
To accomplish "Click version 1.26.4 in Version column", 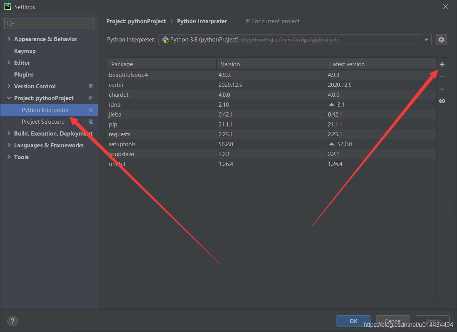I will click(x=226, y=164).
